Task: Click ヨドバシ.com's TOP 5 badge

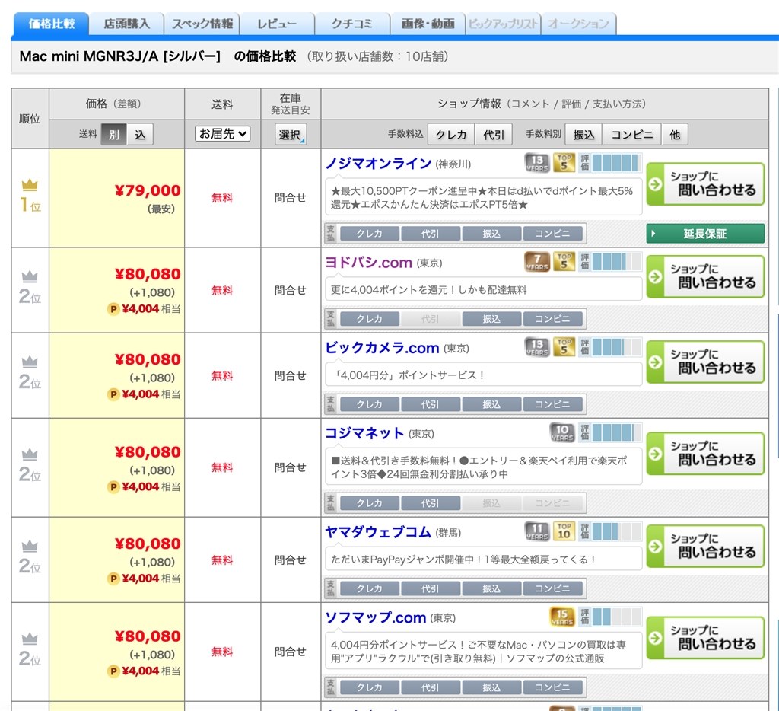Action: (x=564, y=262)
